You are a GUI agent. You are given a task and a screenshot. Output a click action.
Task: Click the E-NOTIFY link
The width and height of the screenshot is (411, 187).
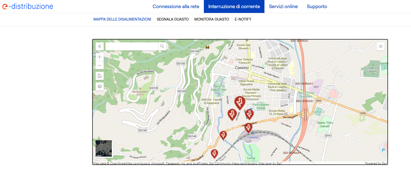(x=243, y=19)
